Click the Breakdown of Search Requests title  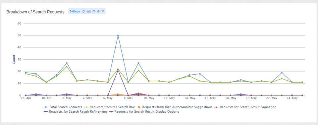click(35, 12)
